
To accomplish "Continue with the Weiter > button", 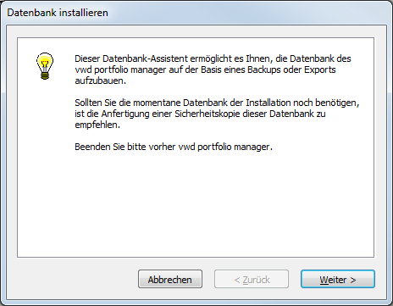I will [338, 279].
